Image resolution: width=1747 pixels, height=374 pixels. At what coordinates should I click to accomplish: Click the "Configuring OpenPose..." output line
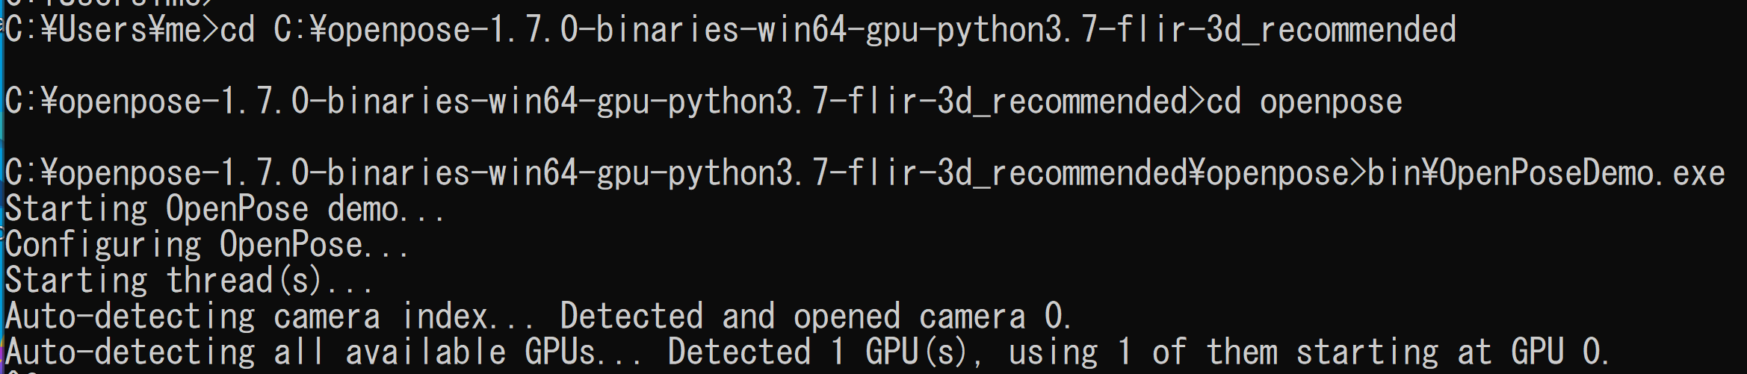[207, 245]
